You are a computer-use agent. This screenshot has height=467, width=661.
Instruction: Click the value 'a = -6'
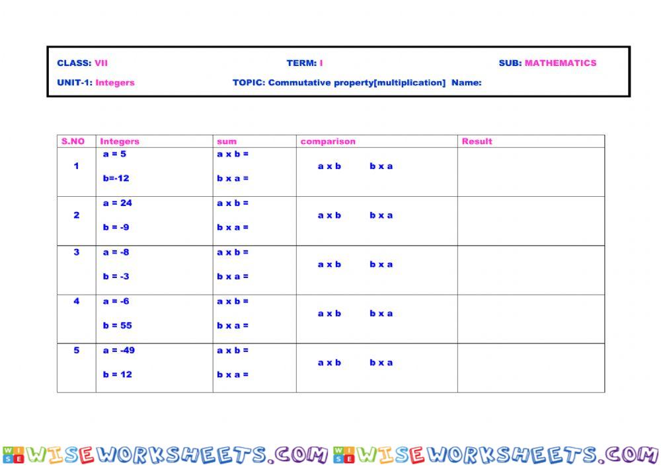116,301
